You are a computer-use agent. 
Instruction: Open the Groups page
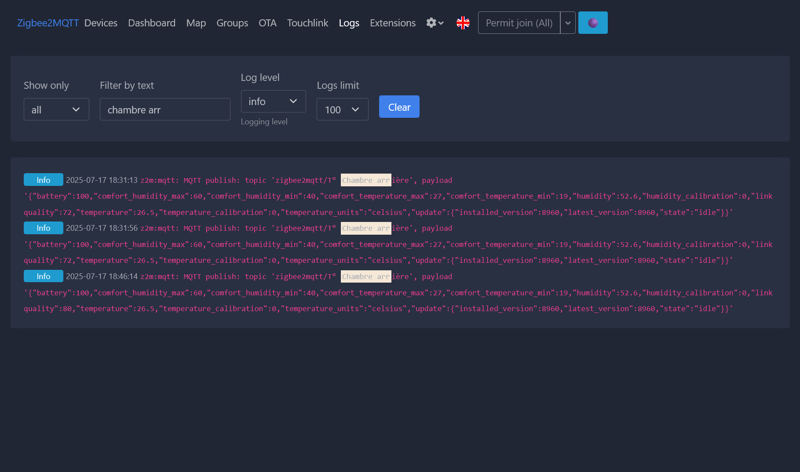(x=232, y=23)
